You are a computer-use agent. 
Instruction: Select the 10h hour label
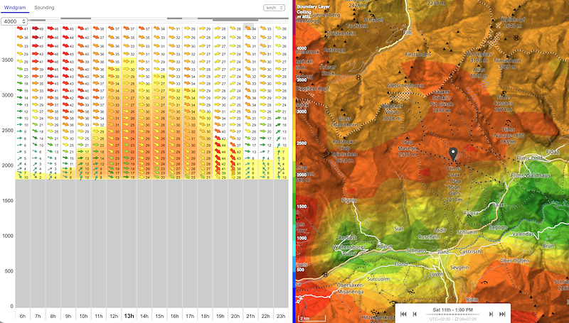[83, 315]
